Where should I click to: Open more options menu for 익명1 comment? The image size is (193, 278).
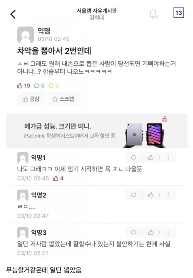(x=168, y=158)
